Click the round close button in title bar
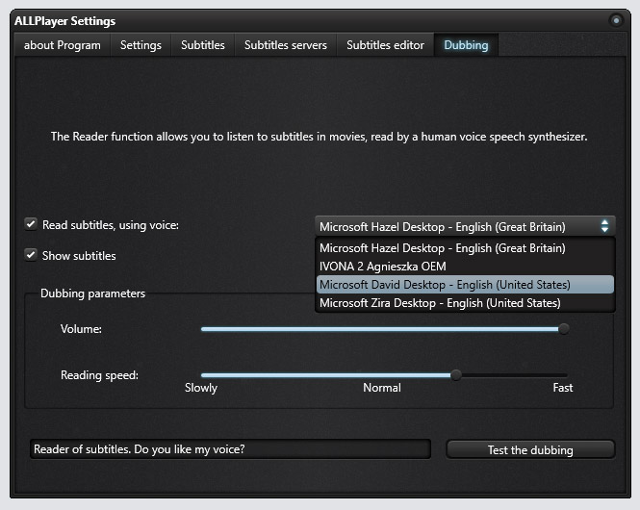The height and width of the screenshot is (510, 640). (x=616, y=20)
